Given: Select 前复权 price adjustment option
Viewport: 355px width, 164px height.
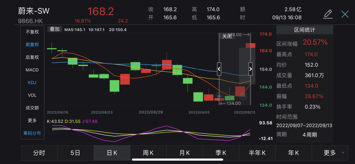Looking at the screenshot, I should [32, 45].
